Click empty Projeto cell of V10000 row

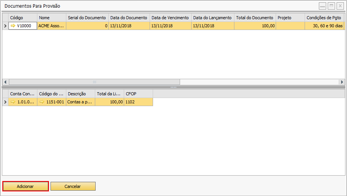(x=290, y=26)
